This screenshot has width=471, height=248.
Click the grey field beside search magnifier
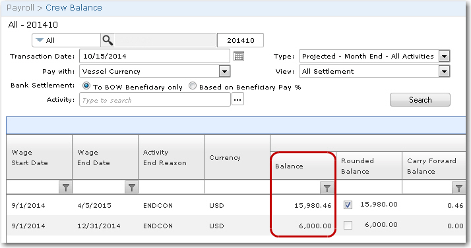click(x=166, y=40)
